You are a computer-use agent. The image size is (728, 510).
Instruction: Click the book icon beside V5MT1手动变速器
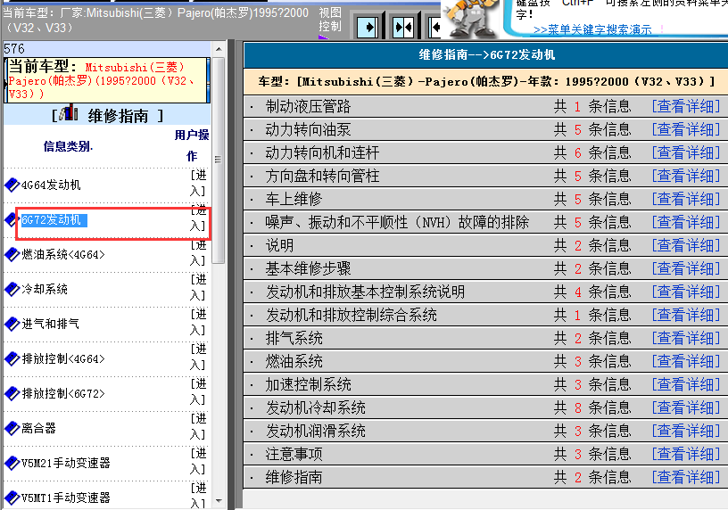click(12, 498)
